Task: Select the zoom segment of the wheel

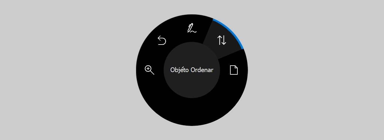Action: pyautogui.click(x=150, y=70)
